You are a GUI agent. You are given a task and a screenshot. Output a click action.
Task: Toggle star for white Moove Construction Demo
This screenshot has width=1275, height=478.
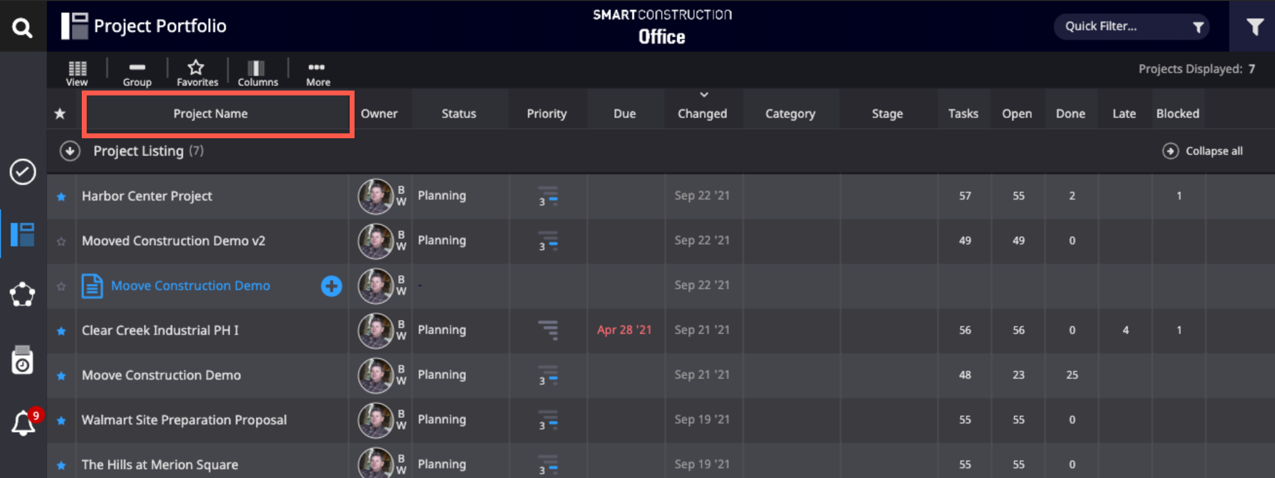61,376
